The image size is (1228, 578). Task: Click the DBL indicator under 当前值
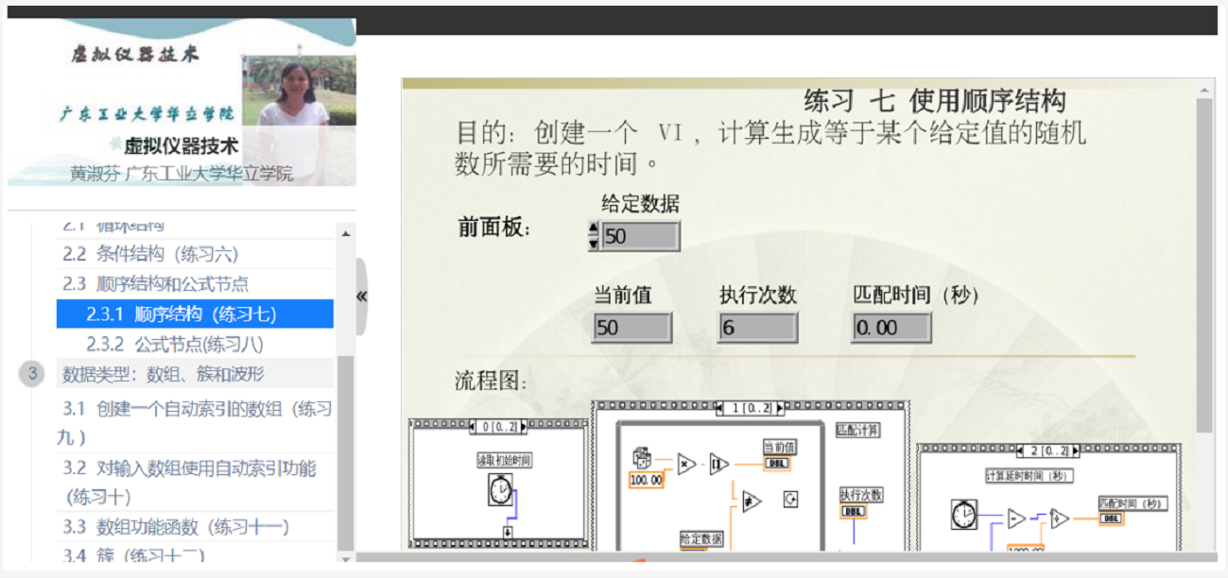(777, 464)
